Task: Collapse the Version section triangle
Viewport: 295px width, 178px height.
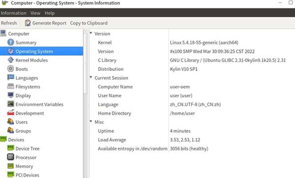Action: [91, 33]
